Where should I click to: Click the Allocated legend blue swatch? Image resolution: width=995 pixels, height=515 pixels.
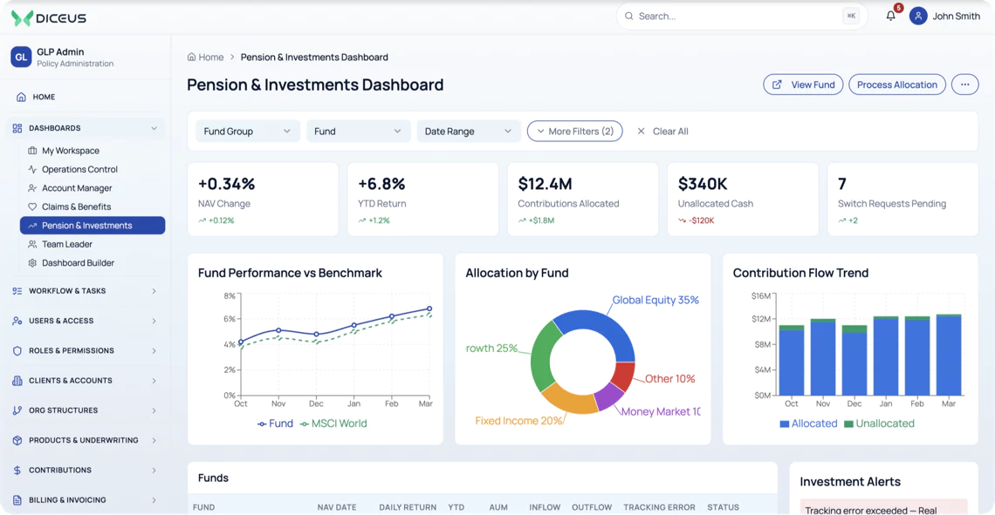pos(785,424)
